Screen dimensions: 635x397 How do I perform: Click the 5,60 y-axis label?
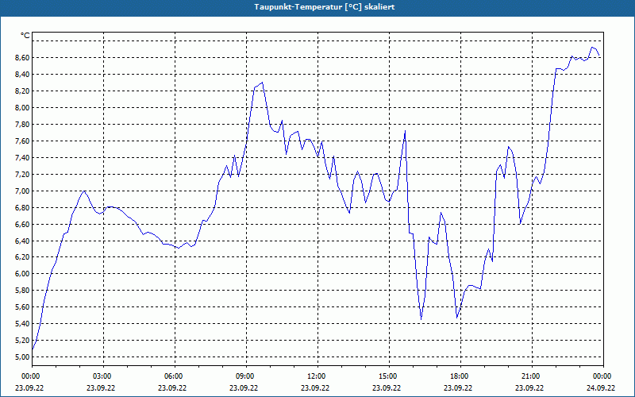coord(22,307)
